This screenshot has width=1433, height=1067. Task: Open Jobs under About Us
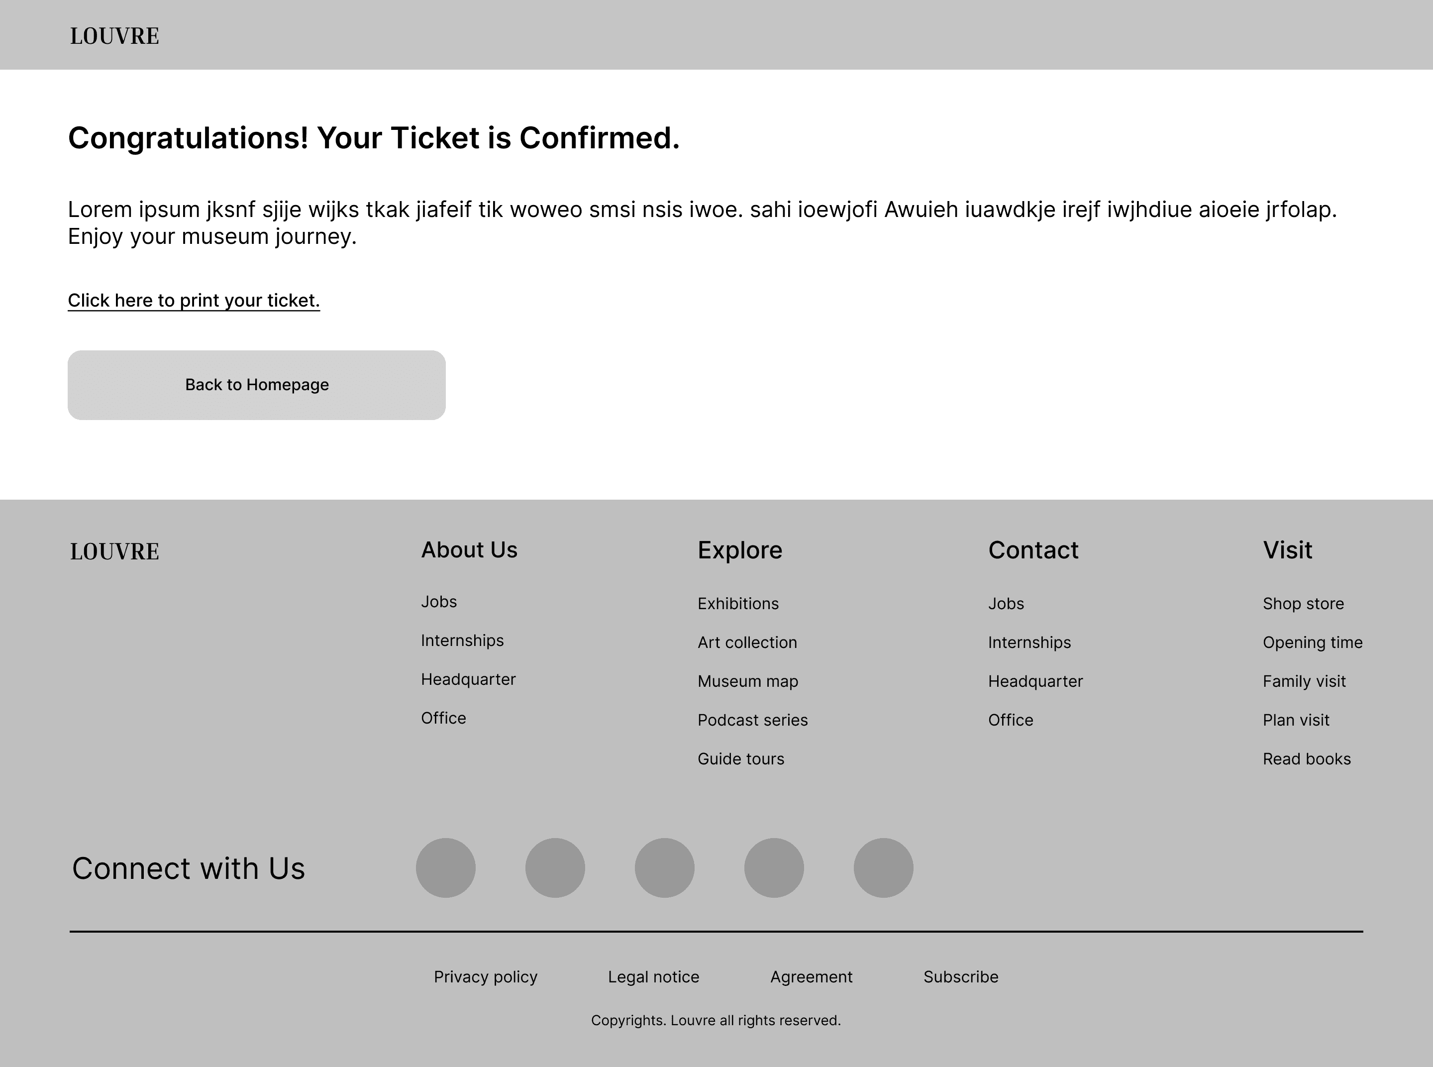click(439, 601)
